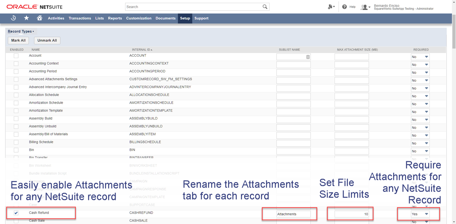
Task: Open the Recent Records history icon
Action: [13, 18]
